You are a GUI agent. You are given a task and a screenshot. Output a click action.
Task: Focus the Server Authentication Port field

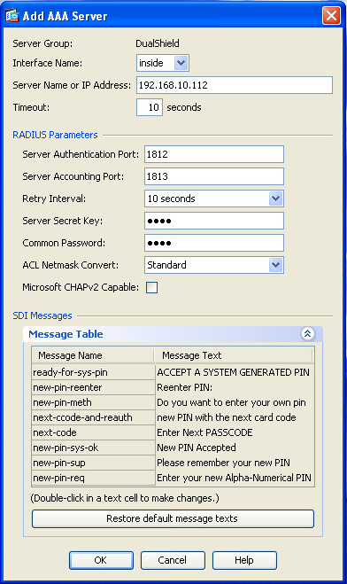pos(214,154)
